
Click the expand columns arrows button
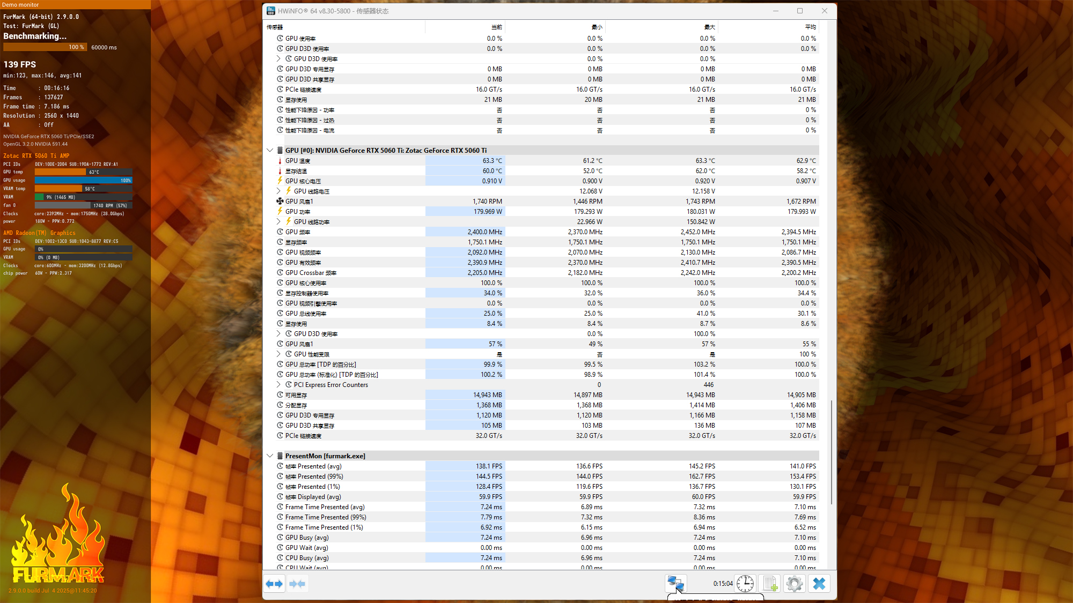pyautogui.click(x=274, y=584)
